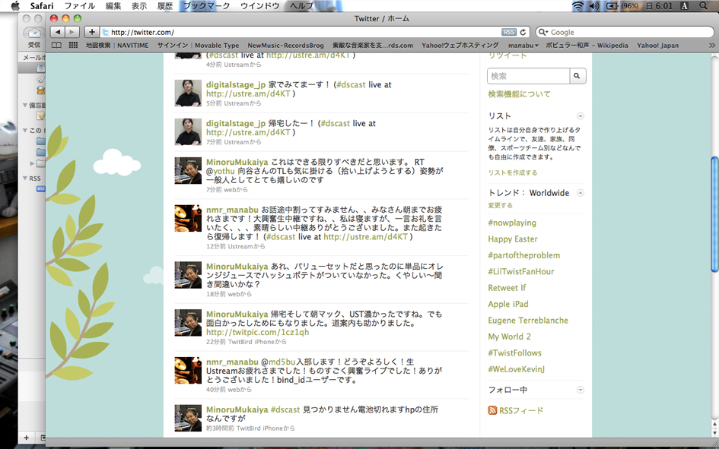Click the RSS badge in the address bar
The height and width of the screenshot is (449, 719).
click(x=508, y=32)
